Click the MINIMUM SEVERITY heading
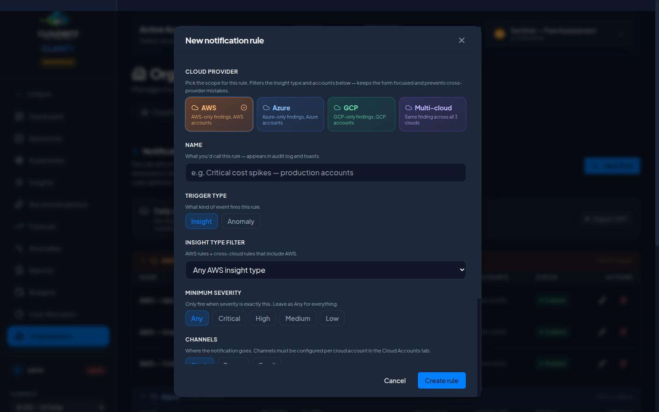This screenshot has width=659, height=412. coord(213,293)
